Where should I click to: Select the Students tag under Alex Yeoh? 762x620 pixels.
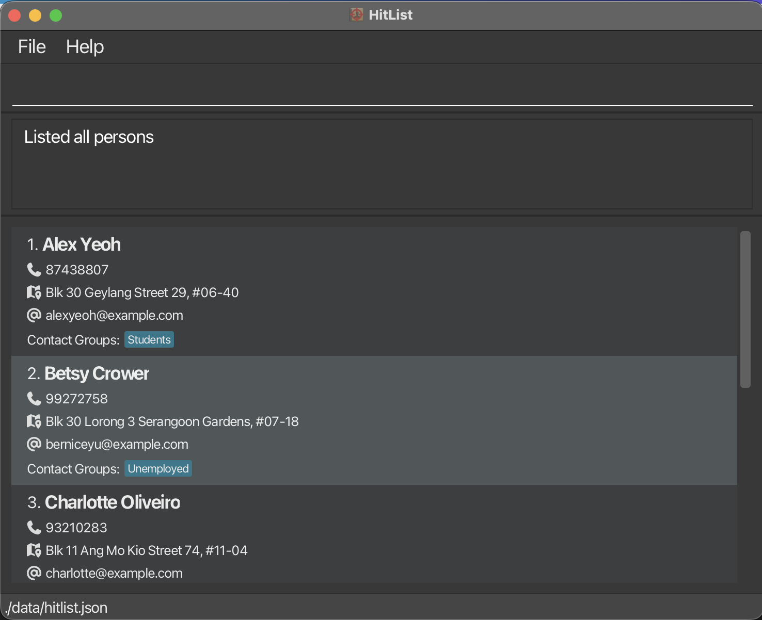click(x=149, y=339)
